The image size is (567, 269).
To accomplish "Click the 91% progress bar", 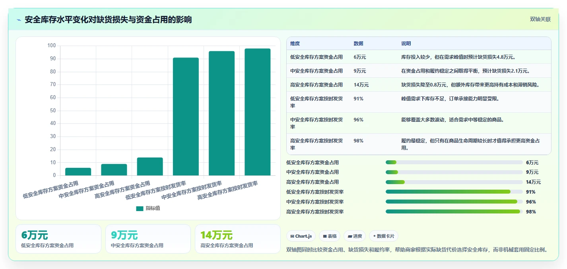I will [x=454, y=192].
